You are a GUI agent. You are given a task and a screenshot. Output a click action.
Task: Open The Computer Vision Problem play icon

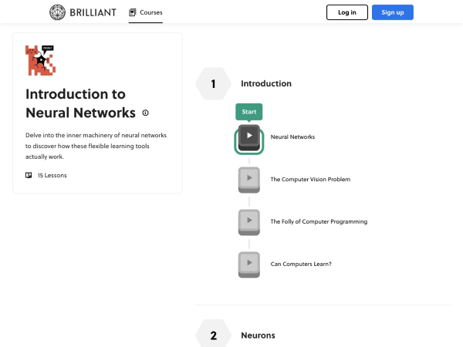(249, 179)
